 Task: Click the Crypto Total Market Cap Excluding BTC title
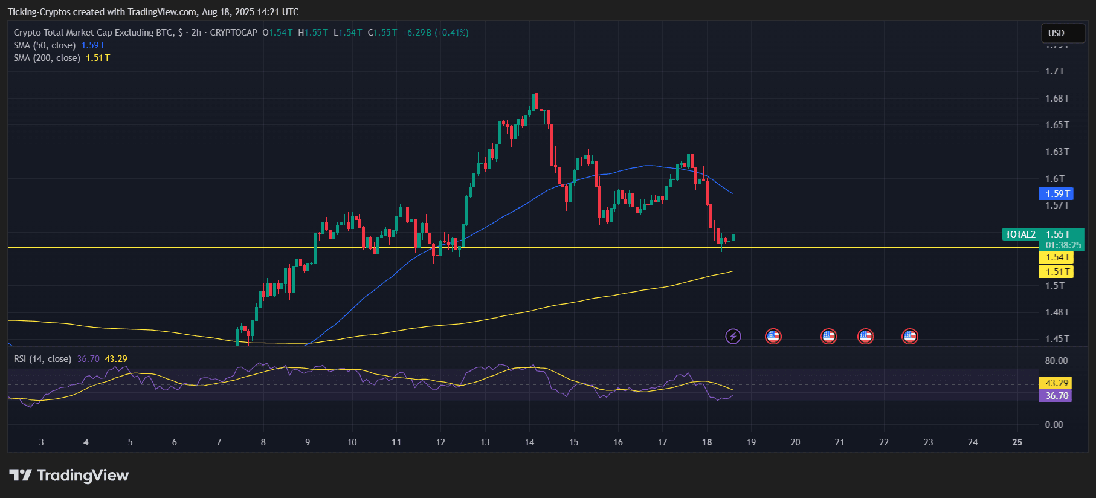[x=94, y=33]
